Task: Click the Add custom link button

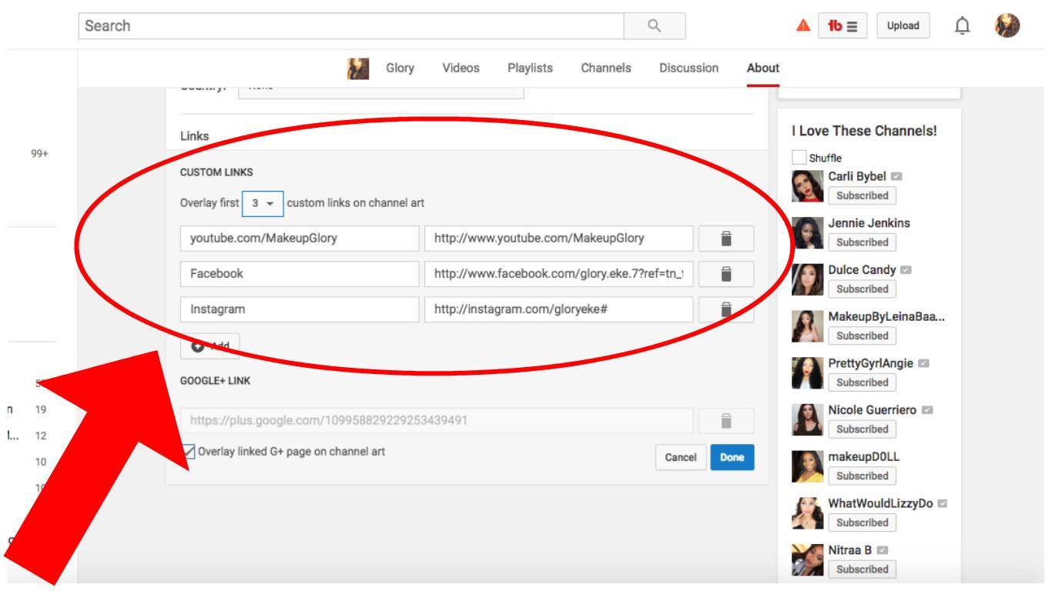Action: pyautogui.click(x=210, y=346)
